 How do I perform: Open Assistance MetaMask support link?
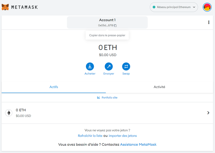coord(138,145)
